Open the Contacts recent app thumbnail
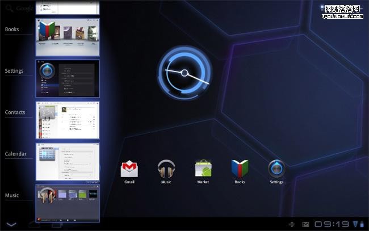369x231 pixels. (x=68, y=120)
